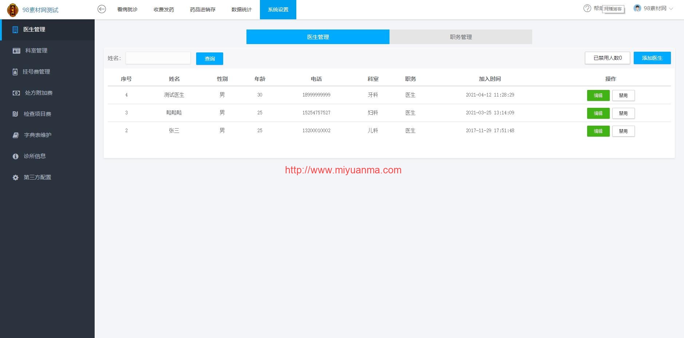Click age value 30
This screenshot has width=684, height=338.
[x=260, y=95]
